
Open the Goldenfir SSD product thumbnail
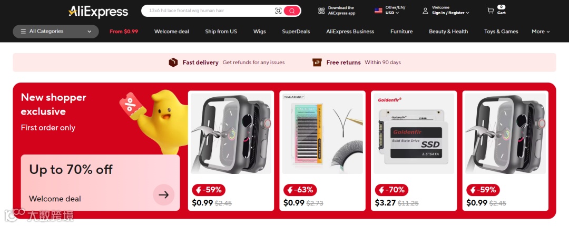[414, 133]
